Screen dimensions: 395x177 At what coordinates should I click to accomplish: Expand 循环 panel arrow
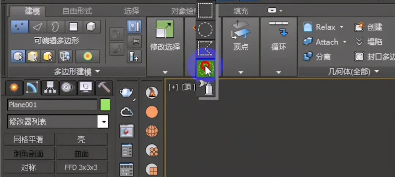pos(278,72)
